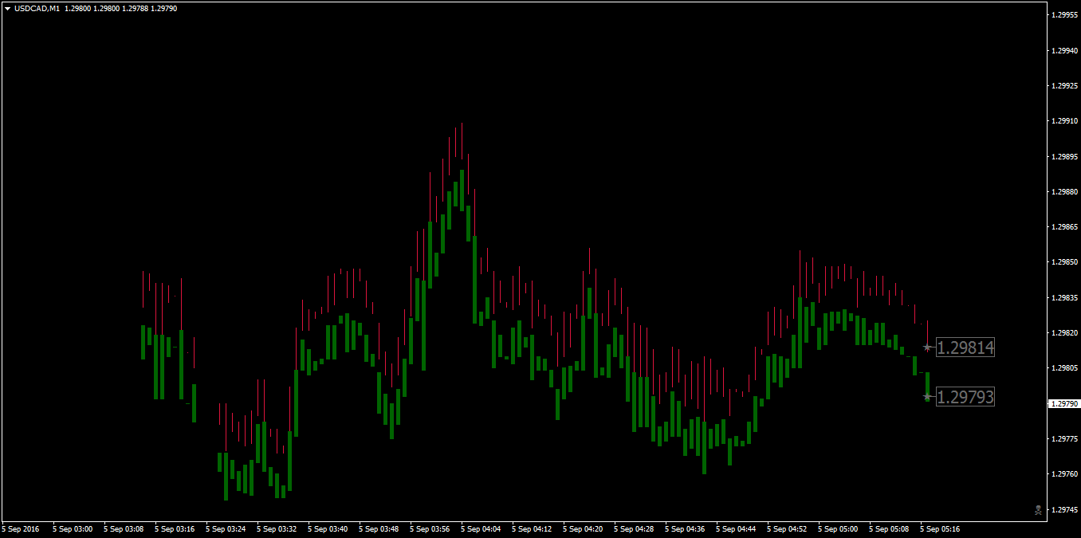Click the 1.29850 price axis label

1065,262
